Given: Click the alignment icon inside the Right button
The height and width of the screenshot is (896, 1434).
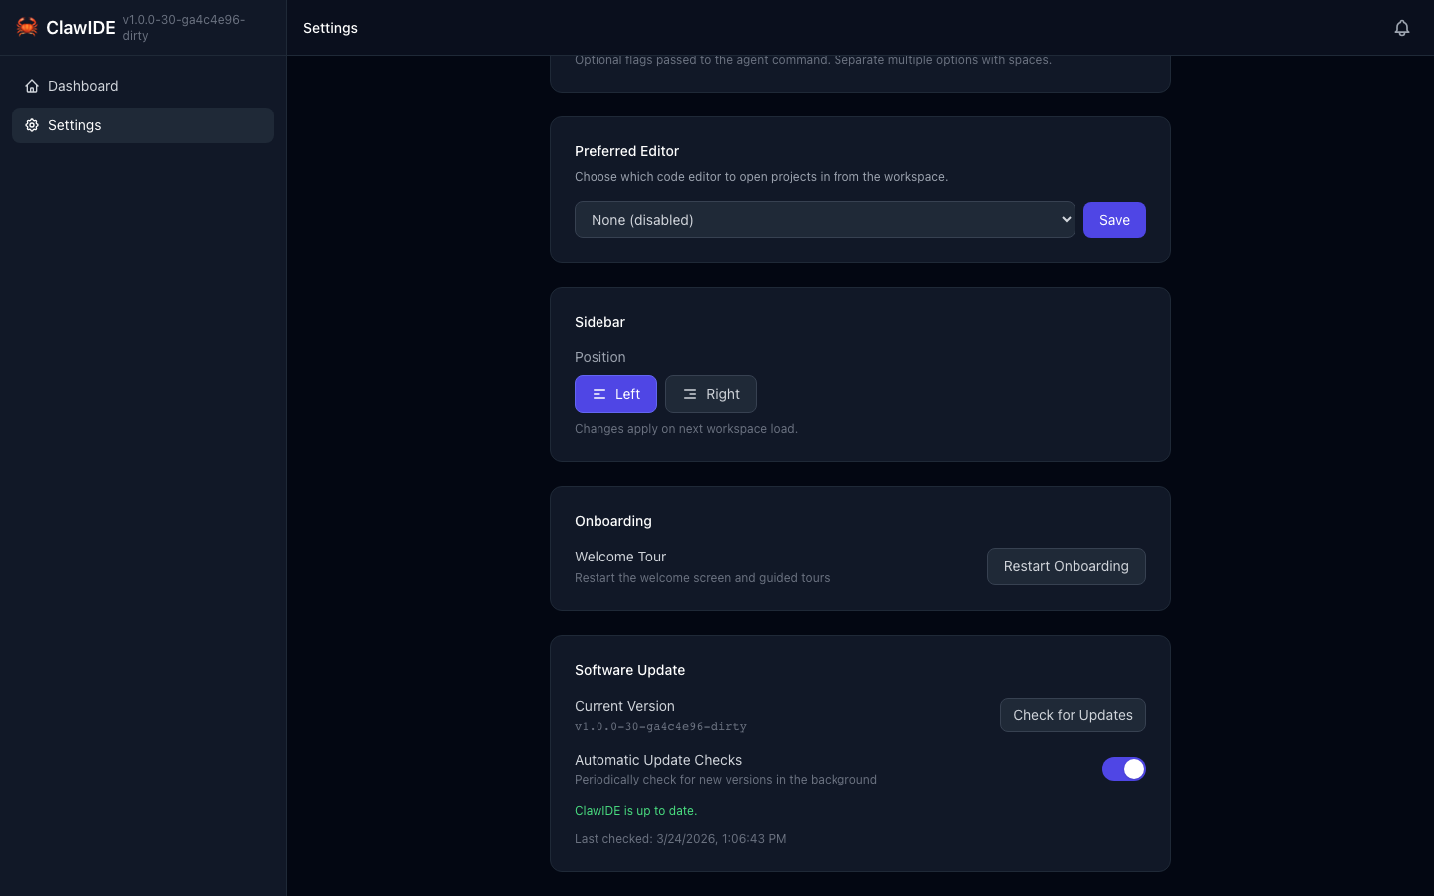Looking at the screenshot, I should [x=689, y=394].
